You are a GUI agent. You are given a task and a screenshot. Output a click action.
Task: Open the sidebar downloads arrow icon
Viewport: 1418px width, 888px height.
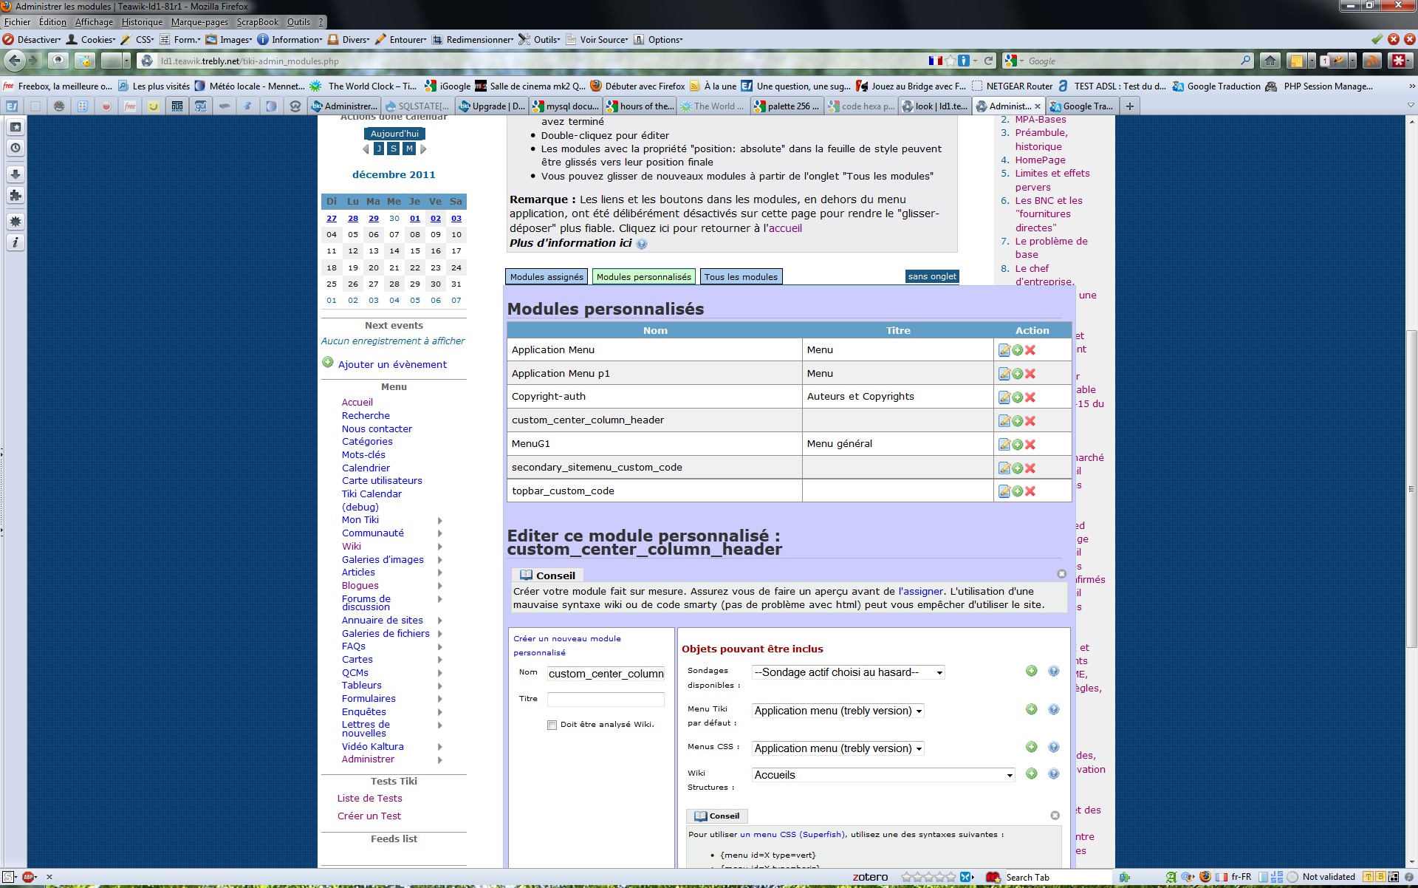pos(15,174)
